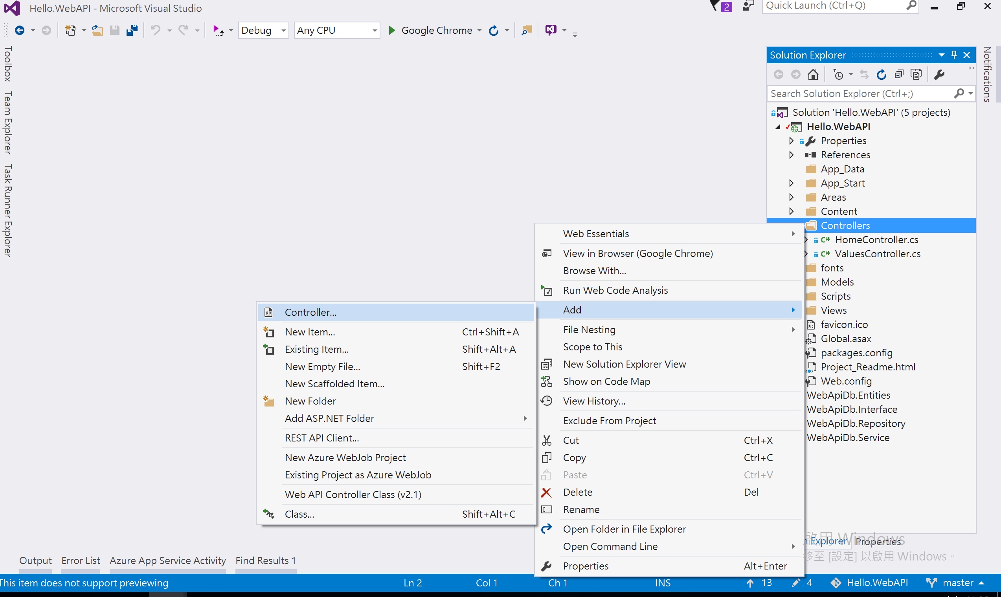Click the Solution Explorer Refresh icon

coord(881,74)
